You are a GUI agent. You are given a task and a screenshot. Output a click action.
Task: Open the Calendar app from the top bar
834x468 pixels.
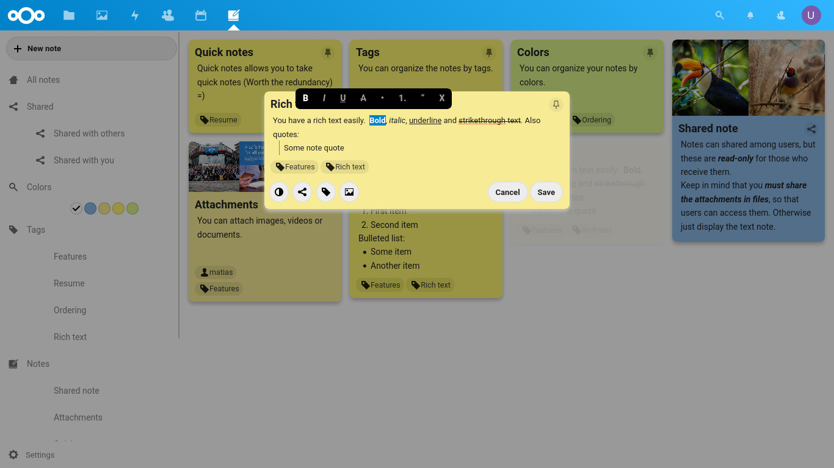(201, 15)
